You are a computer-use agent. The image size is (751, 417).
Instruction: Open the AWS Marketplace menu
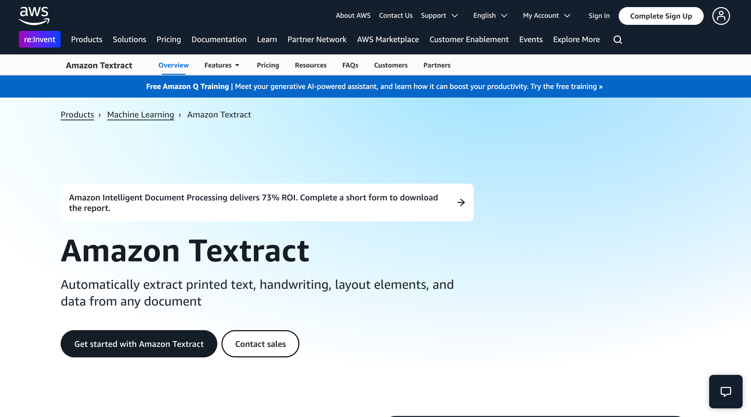point(388,39)
